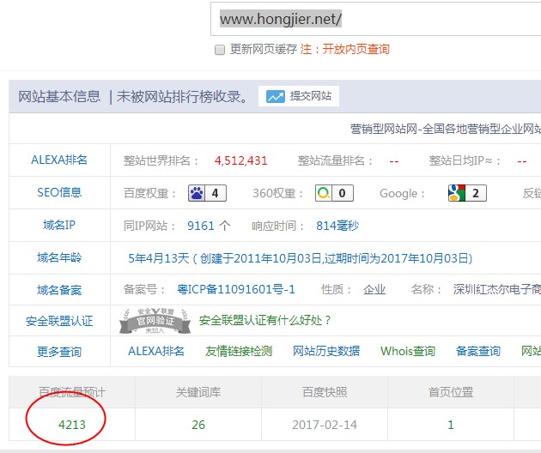541x453 pixels.
Task: Click the 安全联盟 官网验证 badge
Action: 155,321
